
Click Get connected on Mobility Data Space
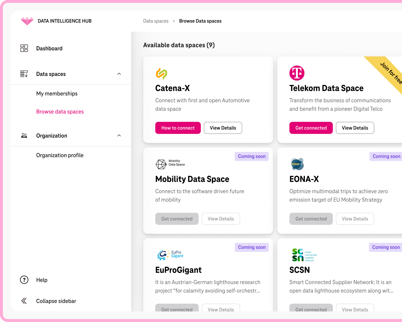(177, 219)
